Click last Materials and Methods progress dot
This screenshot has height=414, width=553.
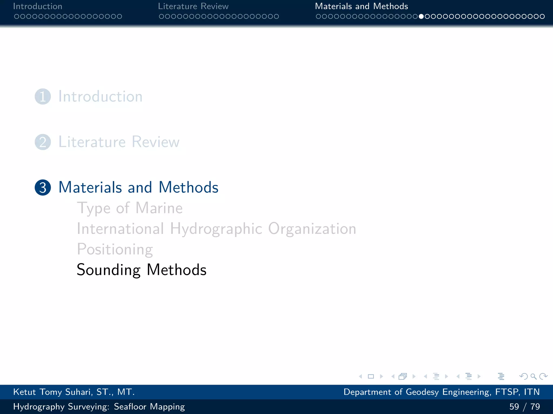[542, 16]
